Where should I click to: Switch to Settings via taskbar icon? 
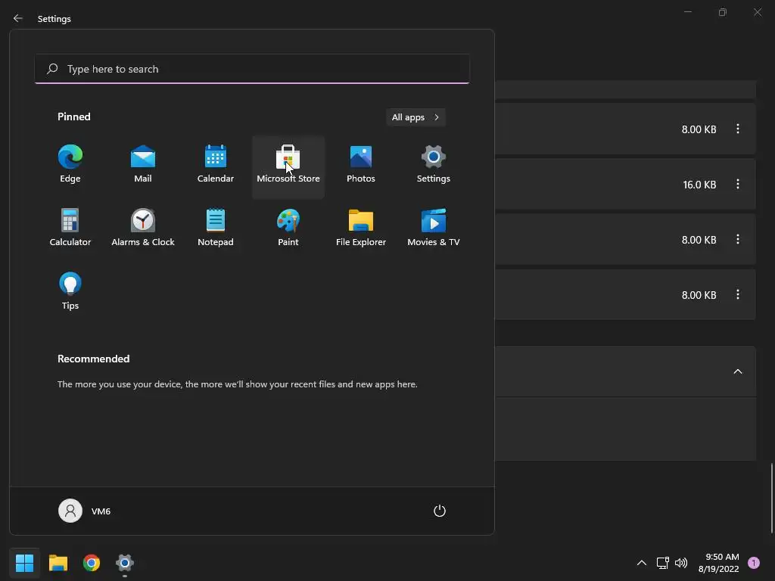(x=125, y=563)
